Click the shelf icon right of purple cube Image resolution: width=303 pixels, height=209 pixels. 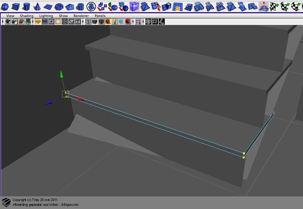(145, 7)
